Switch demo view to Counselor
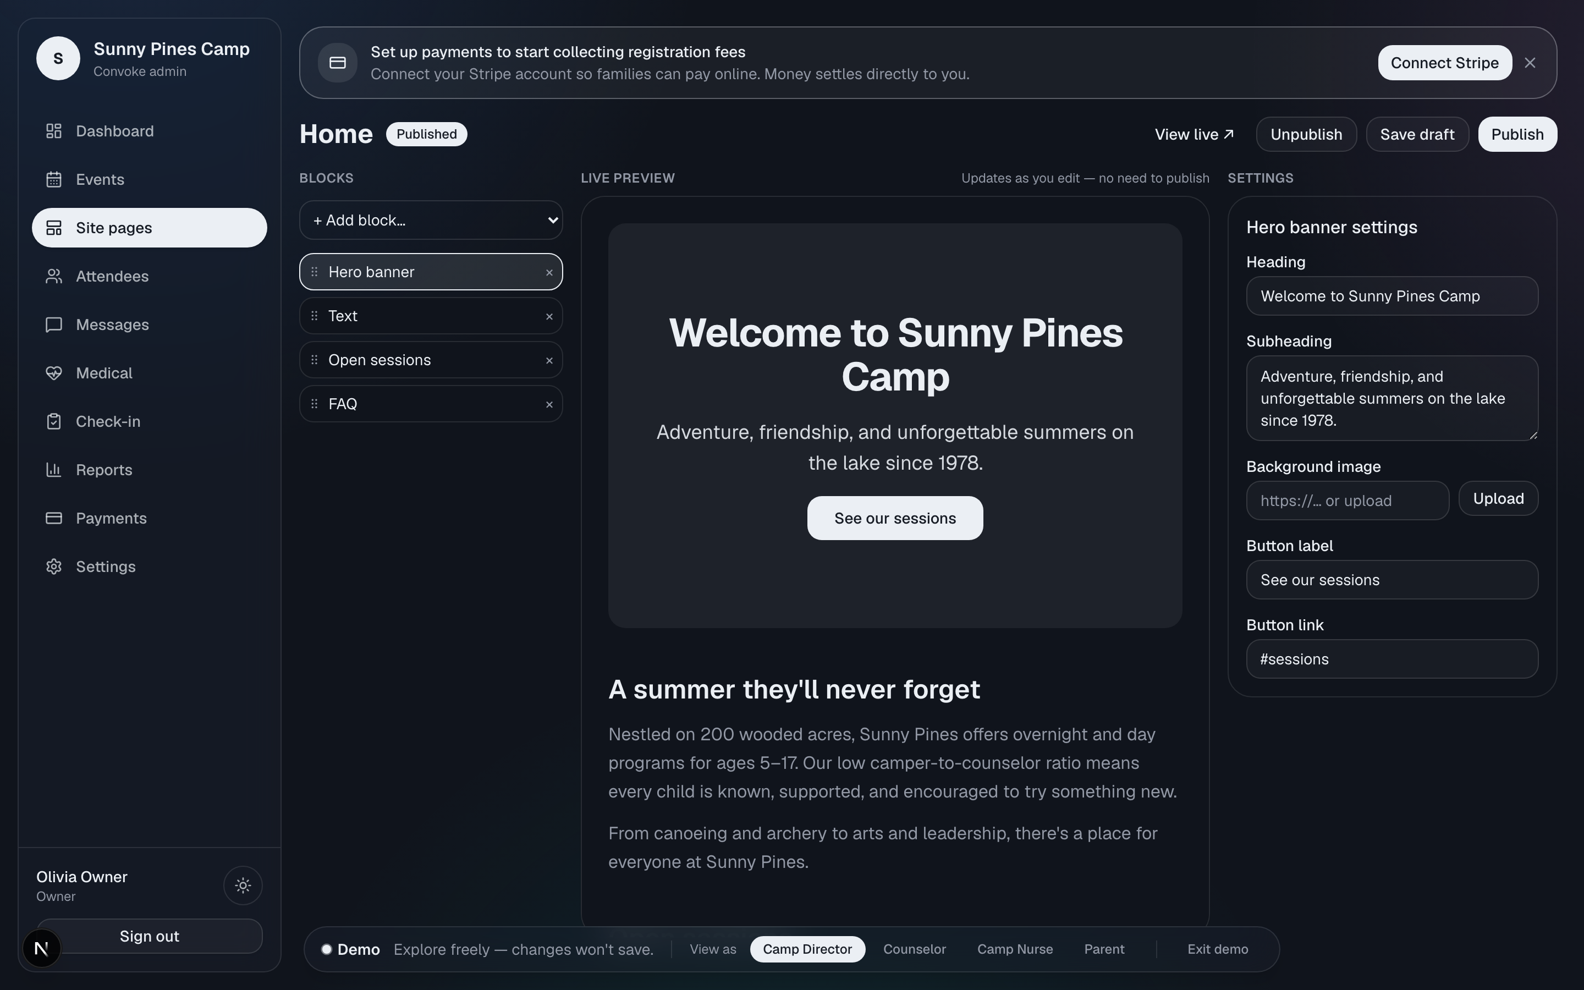This screenshot has height=990, width=1584. [x=915, y=949]
